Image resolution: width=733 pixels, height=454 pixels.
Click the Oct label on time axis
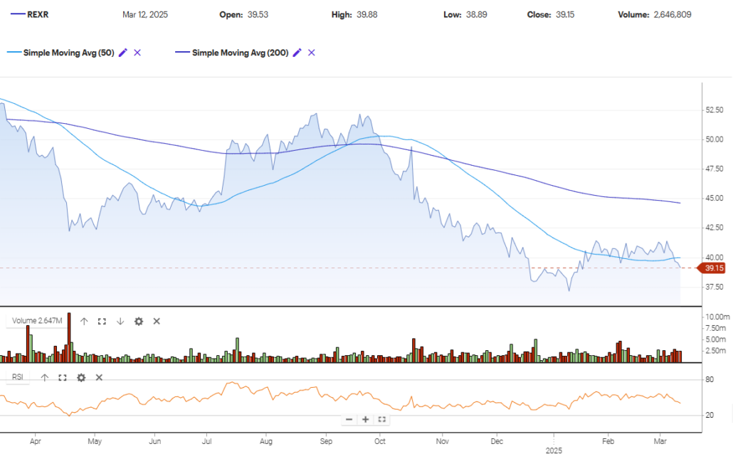pos(380,441)
